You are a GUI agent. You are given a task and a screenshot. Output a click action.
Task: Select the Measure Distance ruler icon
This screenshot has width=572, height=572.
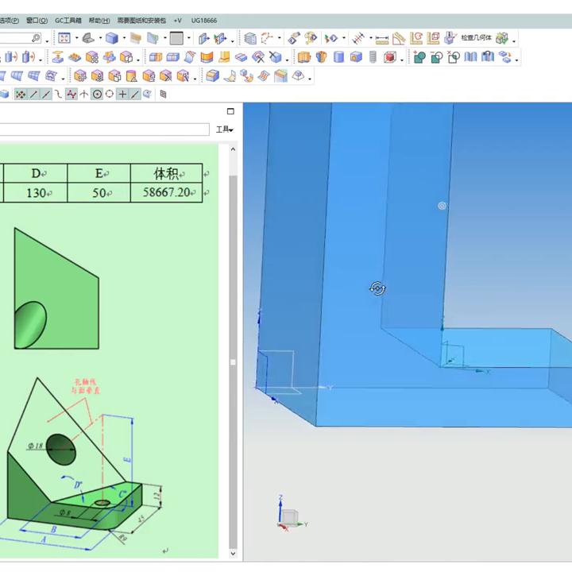click(x=382, y=38)
